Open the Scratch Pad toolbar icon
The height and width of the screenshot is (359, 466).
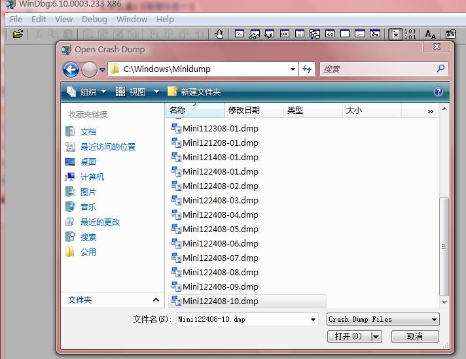(345, 34)
